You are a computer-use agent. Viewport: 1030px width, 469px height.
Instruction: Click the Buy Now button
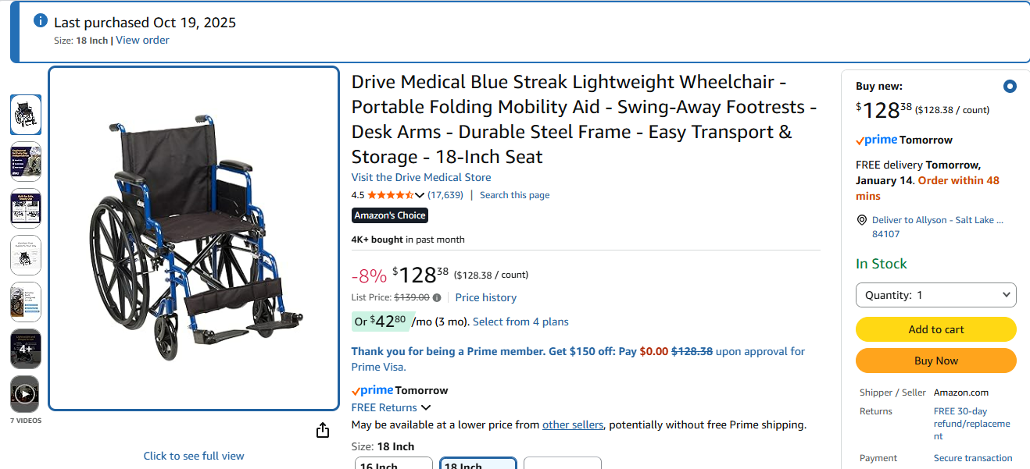(x=935, y=361)
